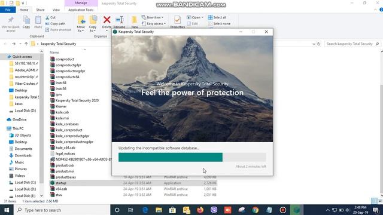
Task: Open OneDrive in navigation pane
Action: [x=19, y=119]
